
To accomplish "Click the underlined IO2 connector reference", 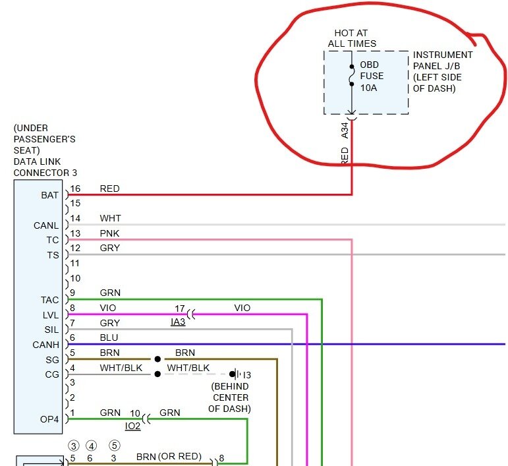I will (133, 426).
